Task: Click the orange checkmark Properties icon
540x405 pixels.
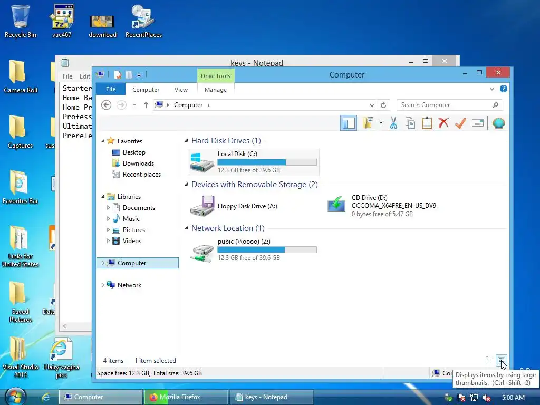Action: (460, 123)
